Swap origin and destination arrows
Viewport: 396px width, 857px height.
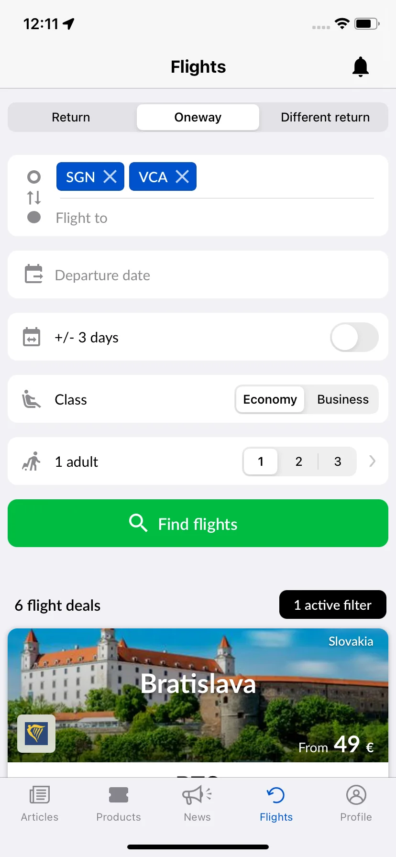click(34, 198)
